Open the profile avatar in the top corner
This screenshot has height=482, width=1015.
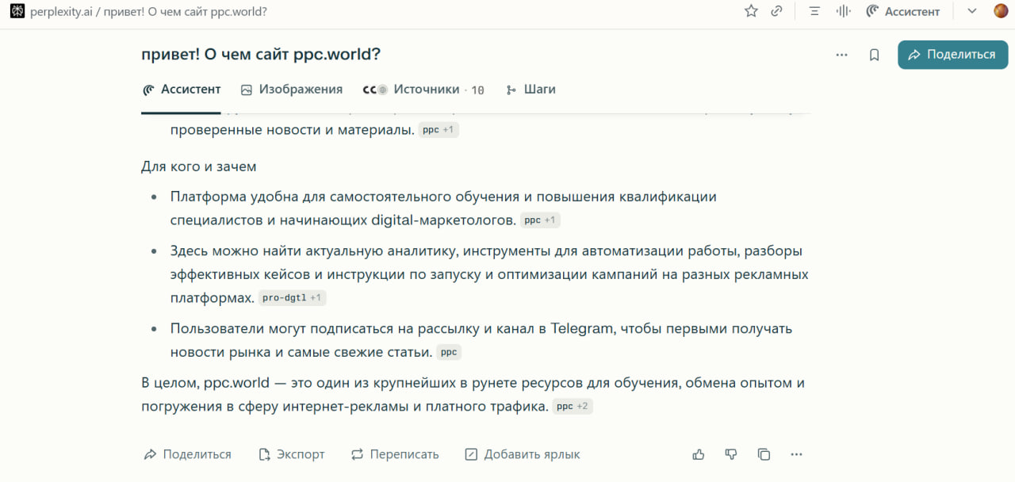click(x=1000, y=10)
